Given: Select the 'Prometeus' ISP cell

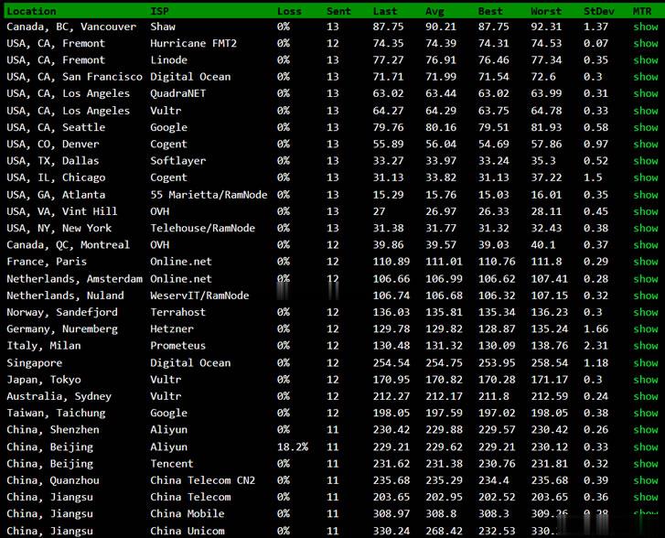Looking at the screenshot, I should coord(178,346).
